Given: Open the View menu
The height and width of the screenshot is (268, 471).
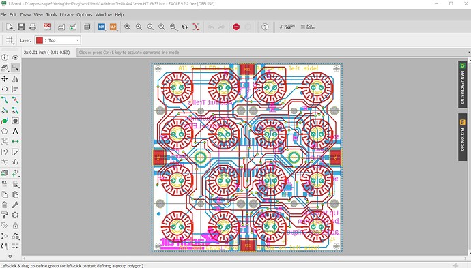Looking at the screenshot, I should (38, 15).
